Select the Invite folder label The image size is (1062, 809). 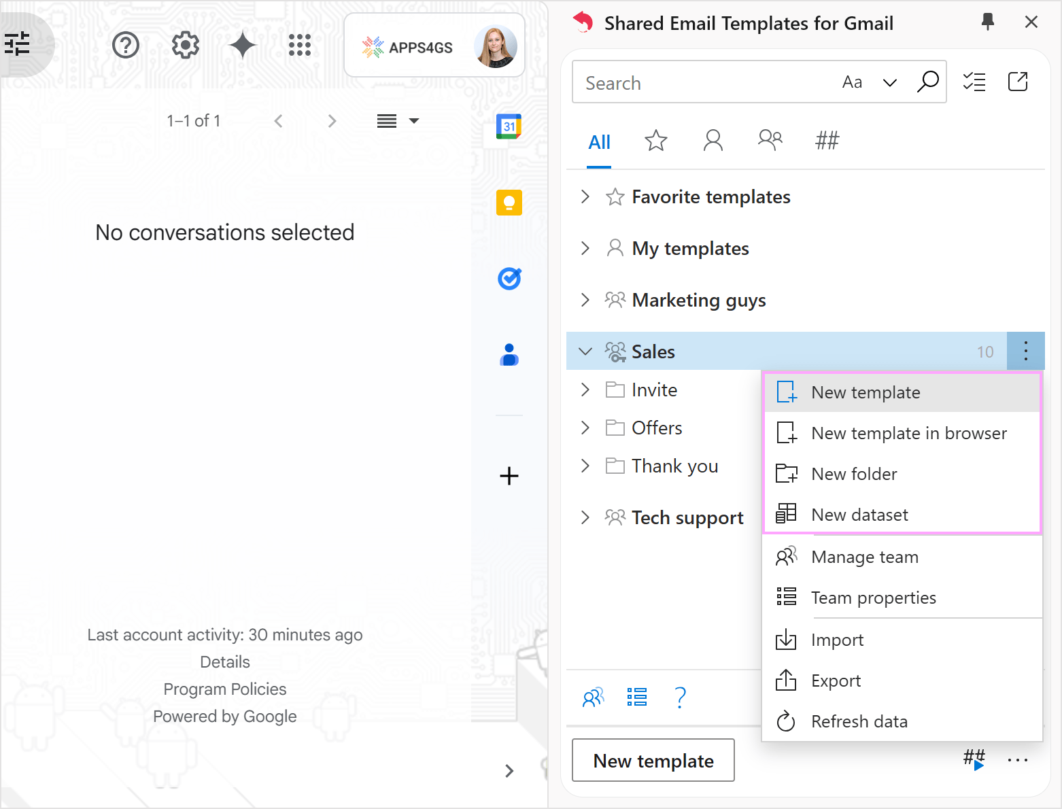coord(654,390)
